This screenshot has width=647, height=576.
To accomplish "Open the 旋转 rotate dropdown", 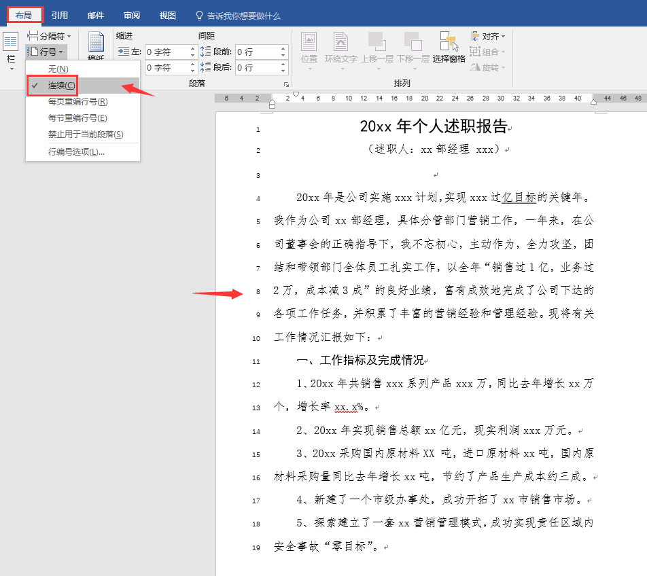I will pyautogui.click(x=488, y=68).
